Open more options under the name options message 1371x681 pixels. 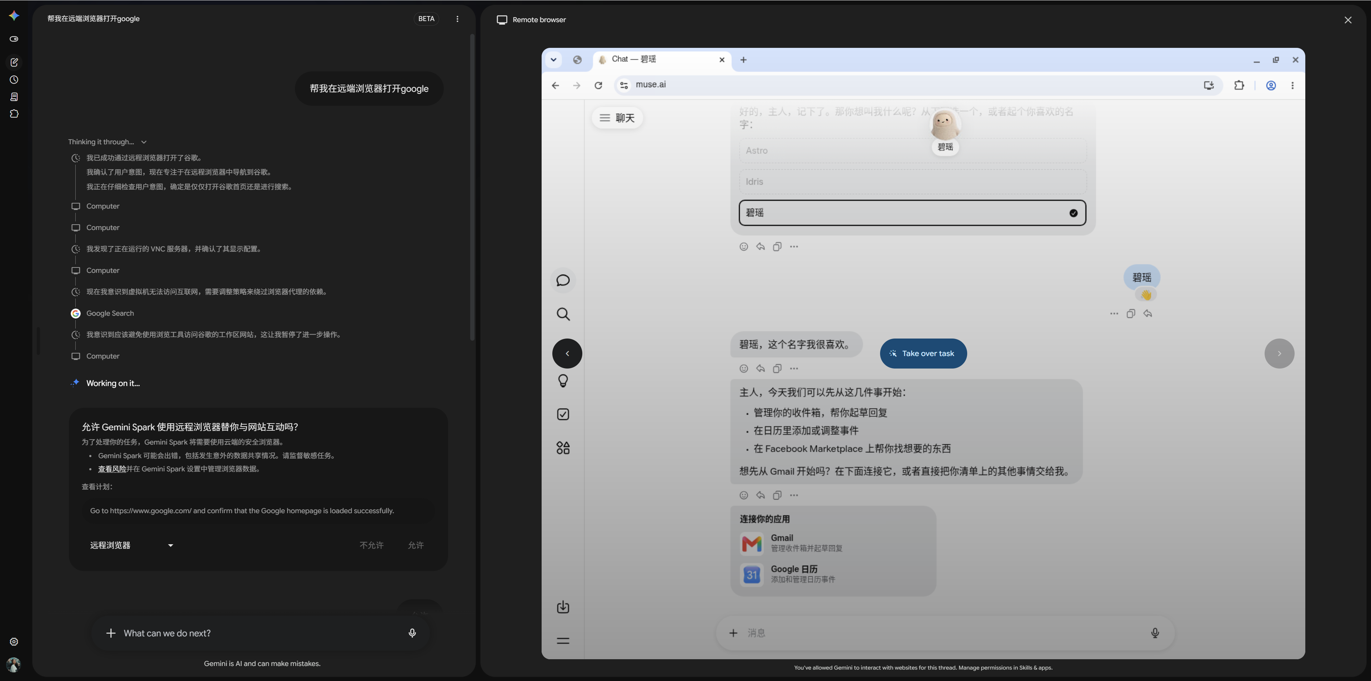(794, 246)
